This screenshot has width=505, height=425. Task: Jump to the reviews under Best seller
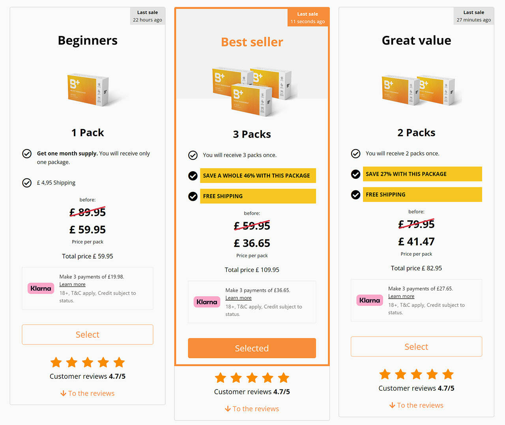255,409
